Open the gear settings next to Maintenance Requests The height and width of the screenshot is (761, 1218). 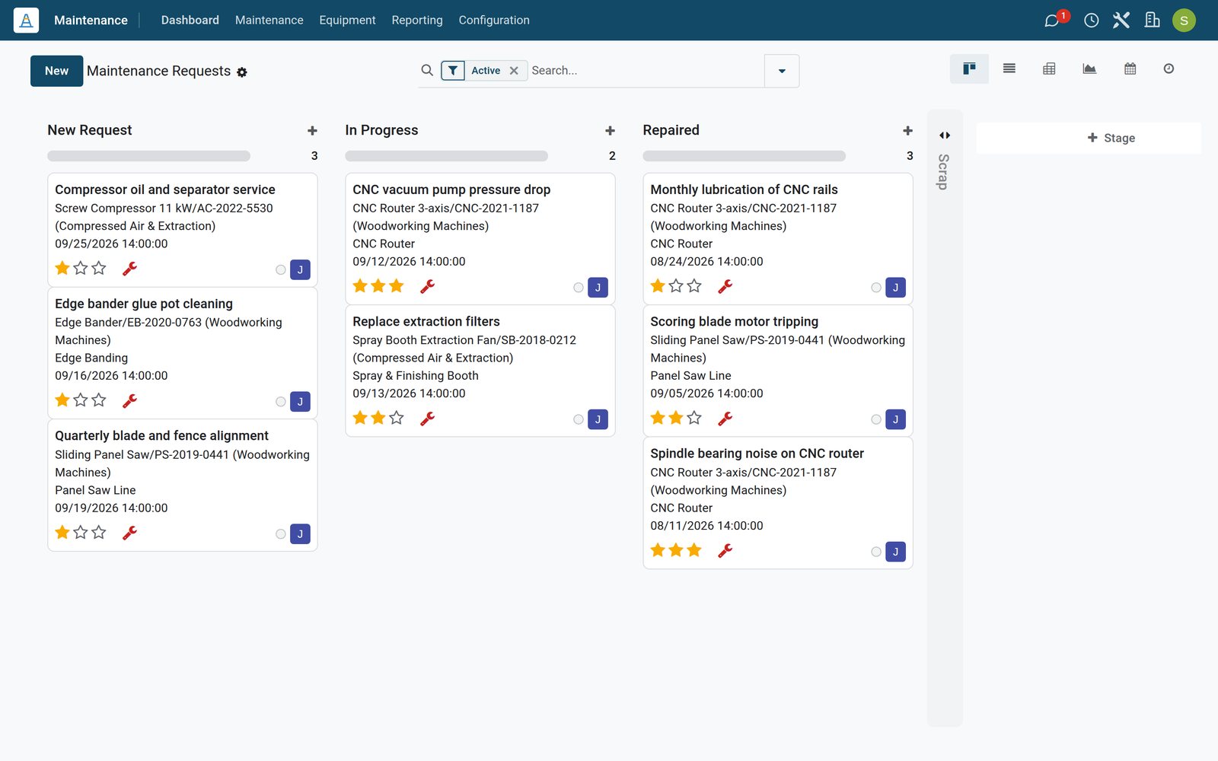242,72
